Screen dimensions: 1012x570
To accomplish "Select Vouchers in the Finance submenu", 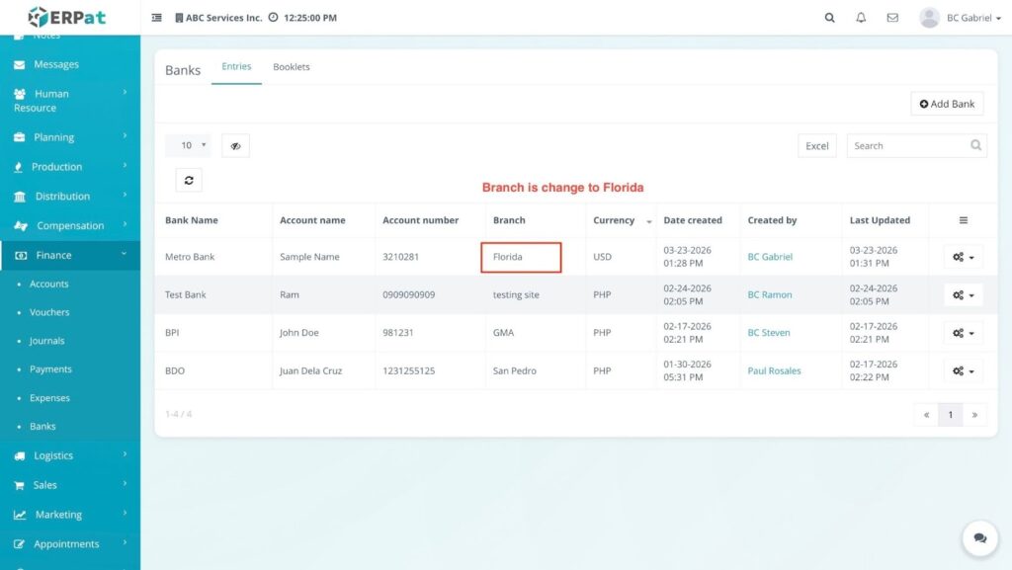I will [x=49, y=312].
